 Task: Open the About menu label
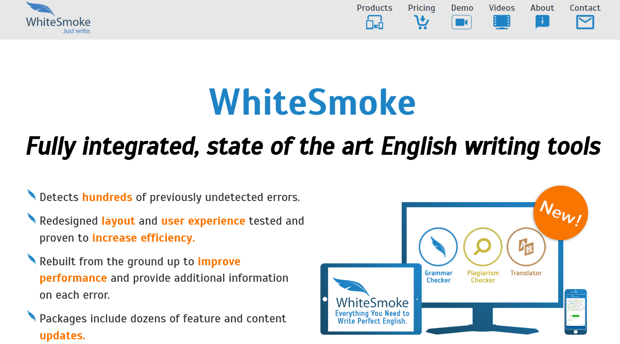pos(542,8)
